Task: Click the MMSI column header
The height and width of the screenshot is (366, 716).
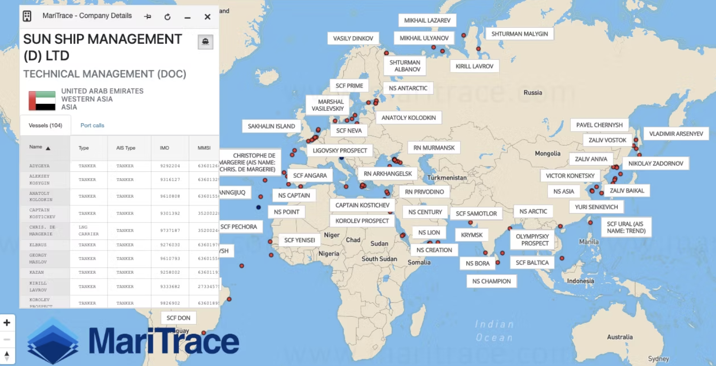Action: [204, 148]
